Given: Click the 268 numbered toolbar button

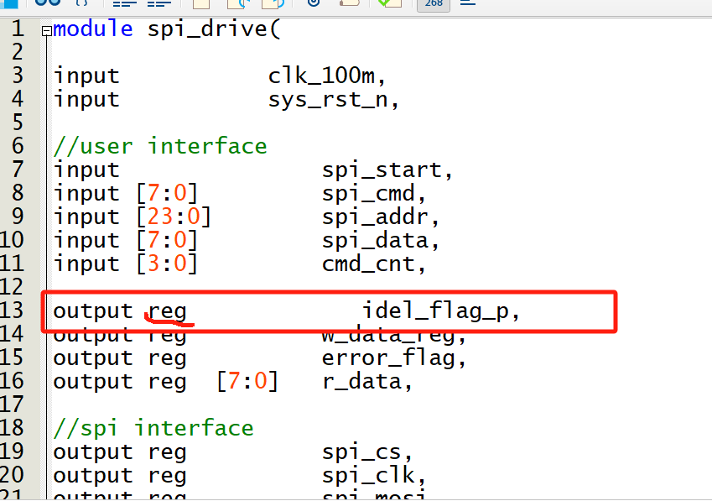Looking at the screenshot, I should click(433, 5).
